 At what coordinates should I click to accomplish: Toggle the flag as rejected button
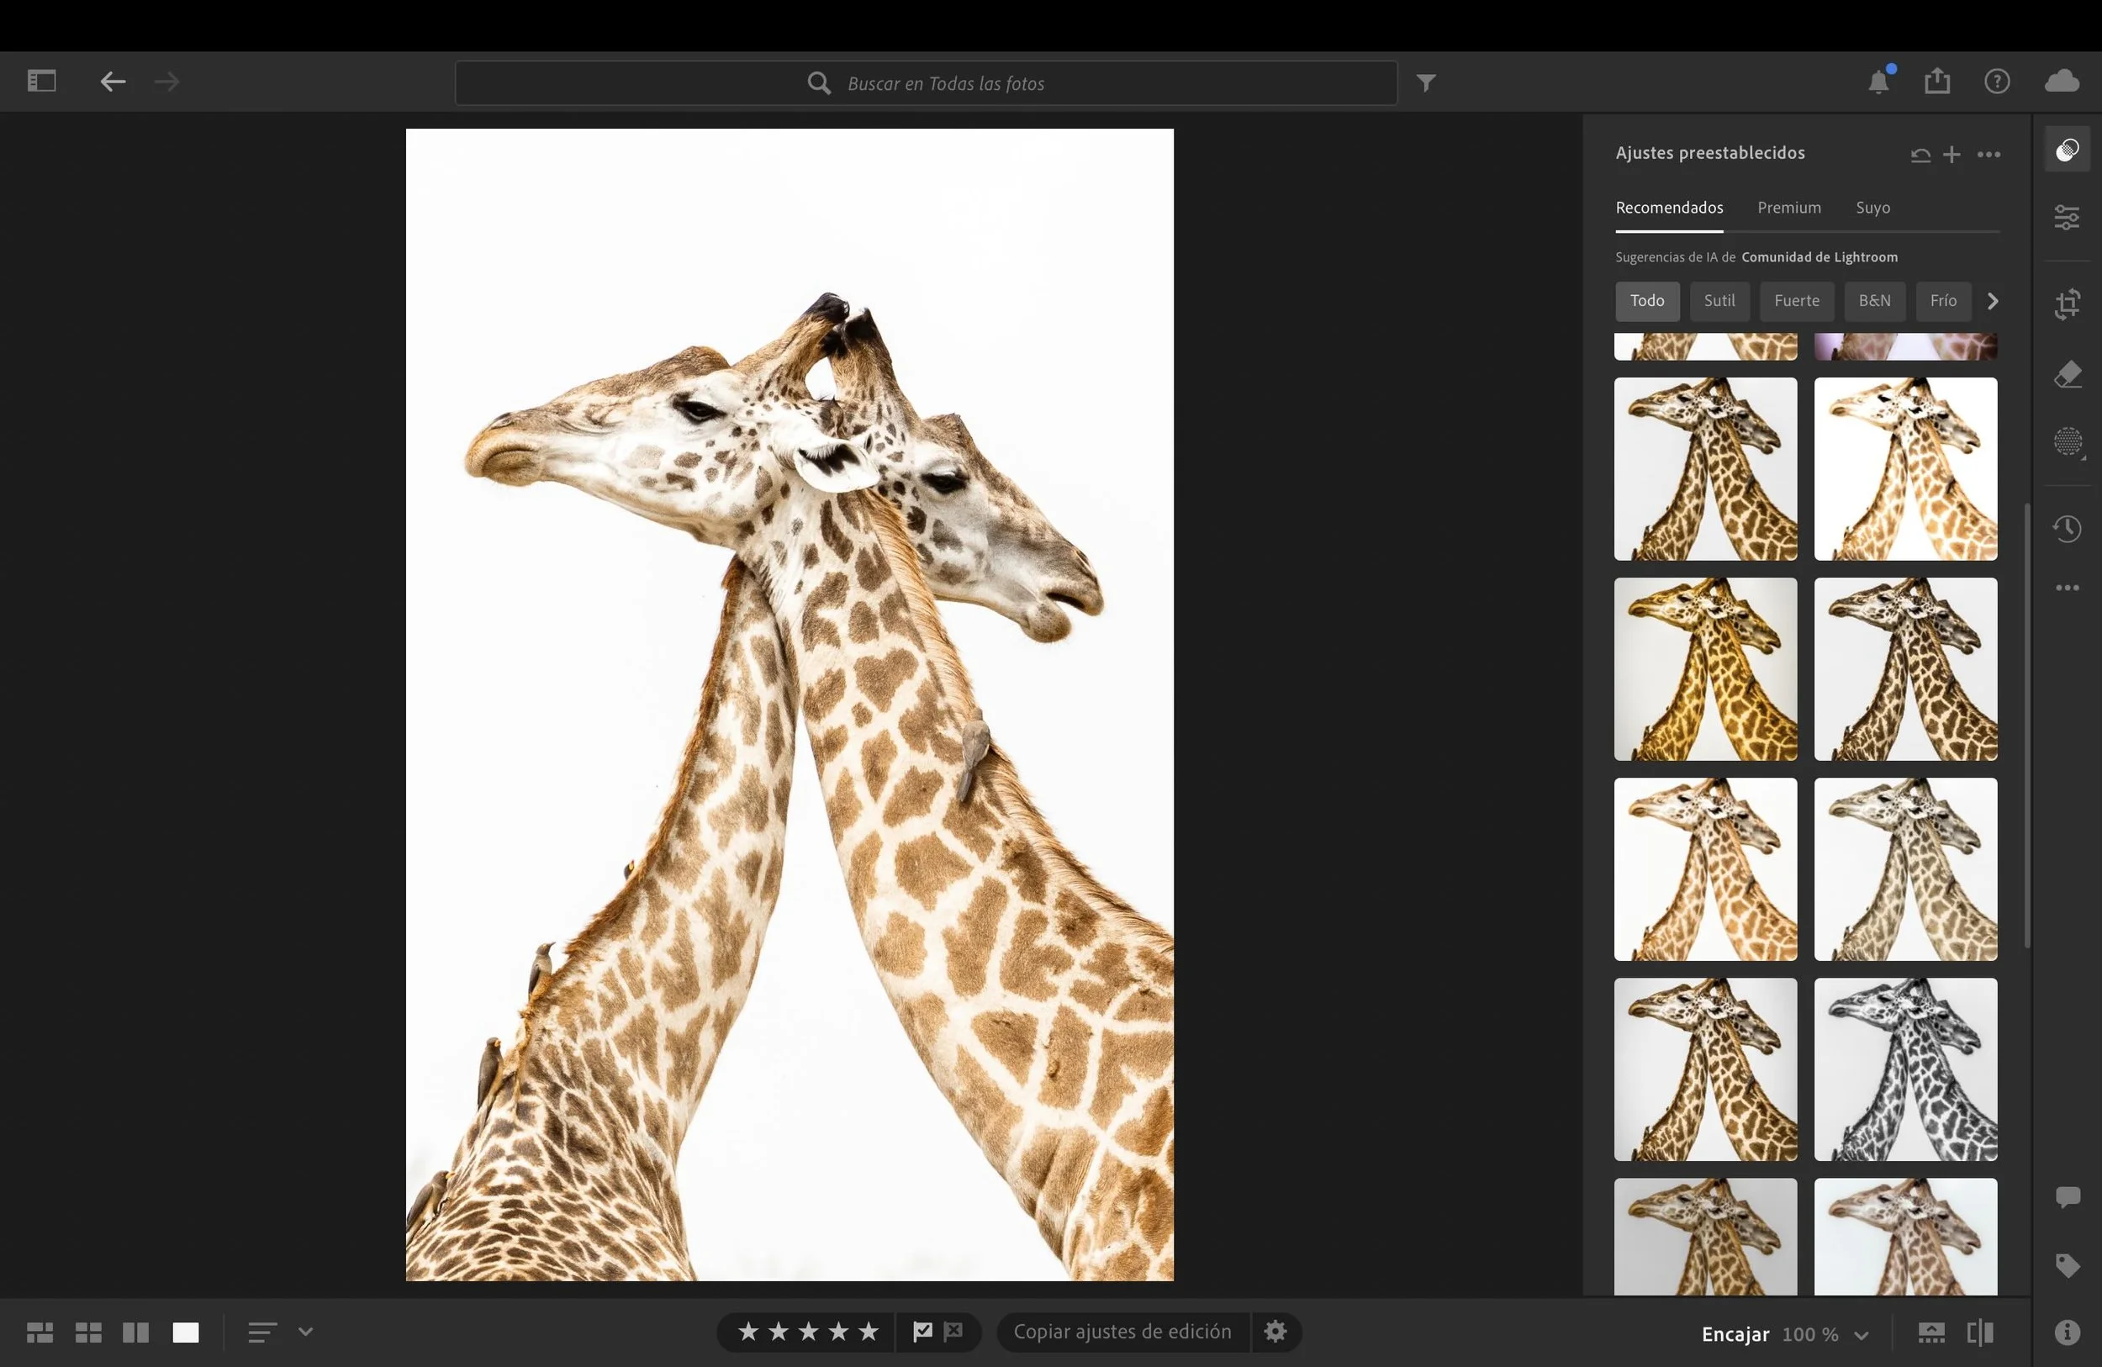click(953, 1331)
